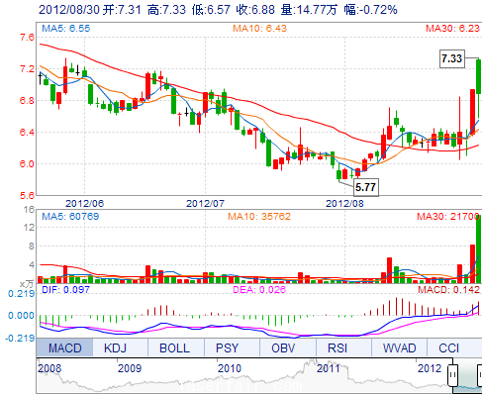Image resolution: width=482 pixels, height=395 pixels.
Task: Open the WVAD indicator tab
Action: 399,347
